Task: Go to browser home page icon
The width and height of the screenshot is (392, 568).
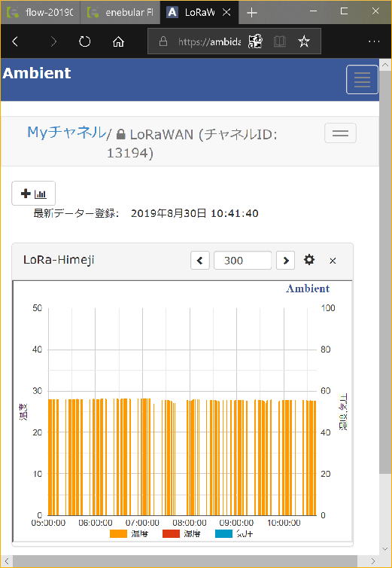Action: (x=118, y=41)
